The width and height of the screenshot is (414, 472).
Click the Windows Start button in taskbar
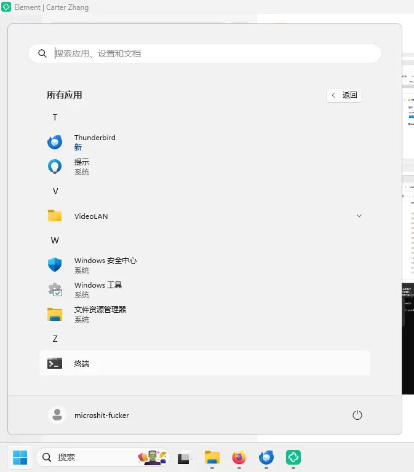tap(20, 457)
